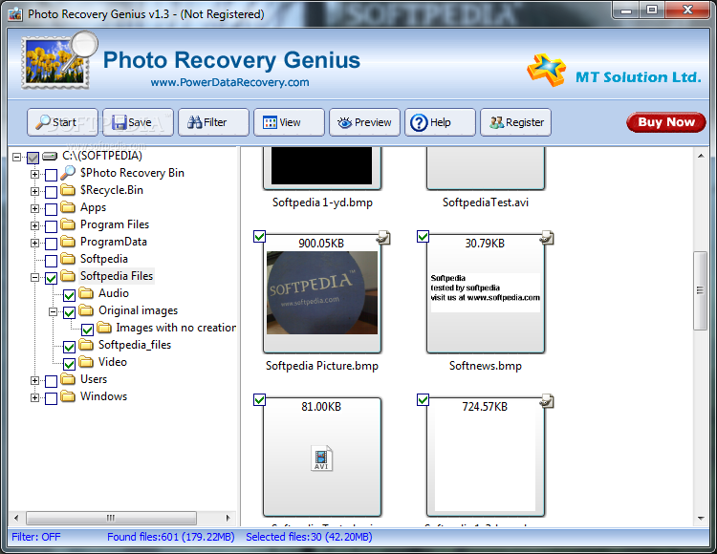
Task: Click the tree panel horizontal scrollbar thumb
Action: click(111, 518)
